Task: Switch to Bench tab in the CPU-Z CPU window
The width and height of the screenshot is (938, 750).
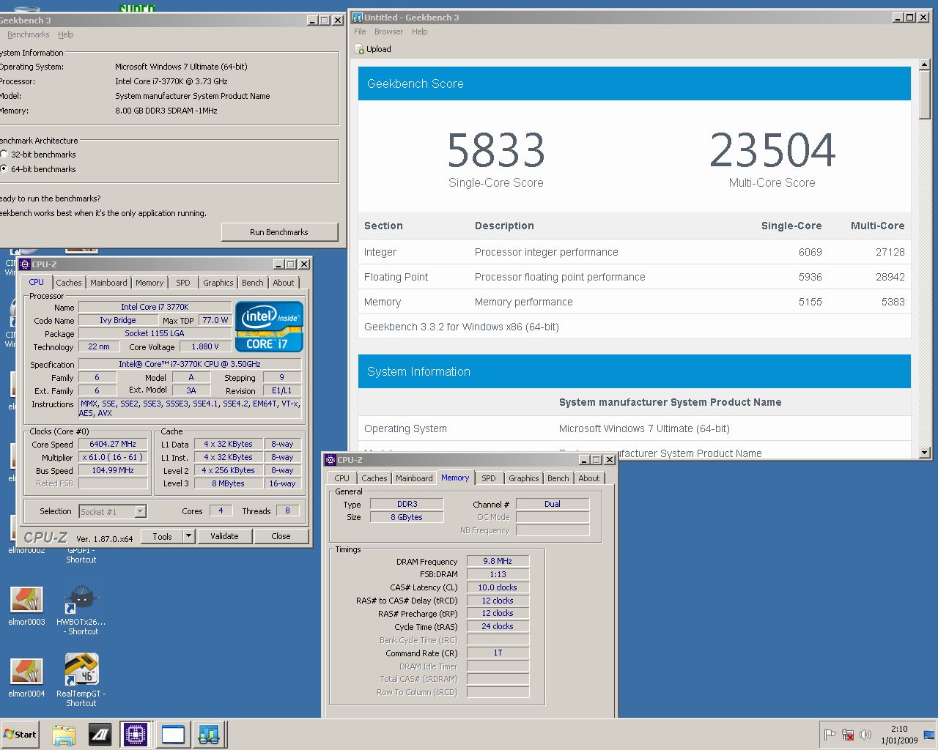Action: click(x=253, y=283)
